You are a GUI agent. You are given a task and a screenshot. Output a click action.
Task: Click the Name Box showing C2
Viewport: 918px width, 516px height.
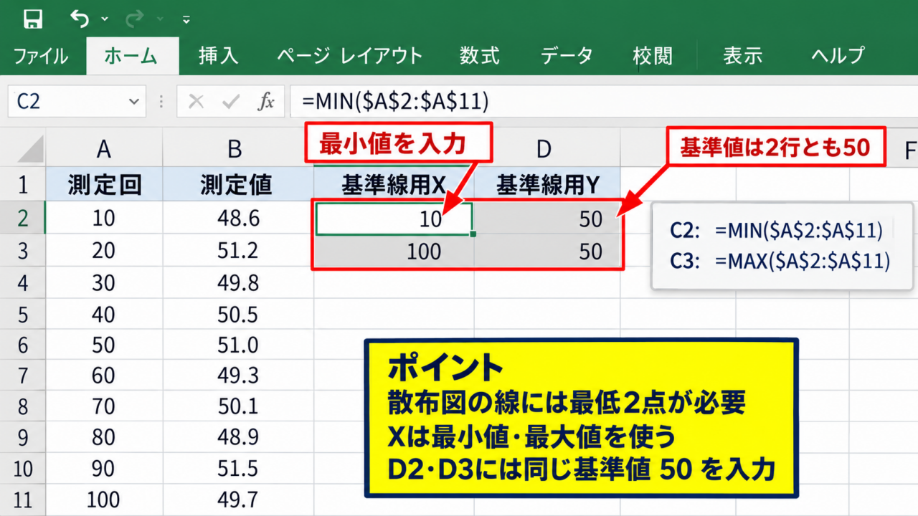[77, 102]
